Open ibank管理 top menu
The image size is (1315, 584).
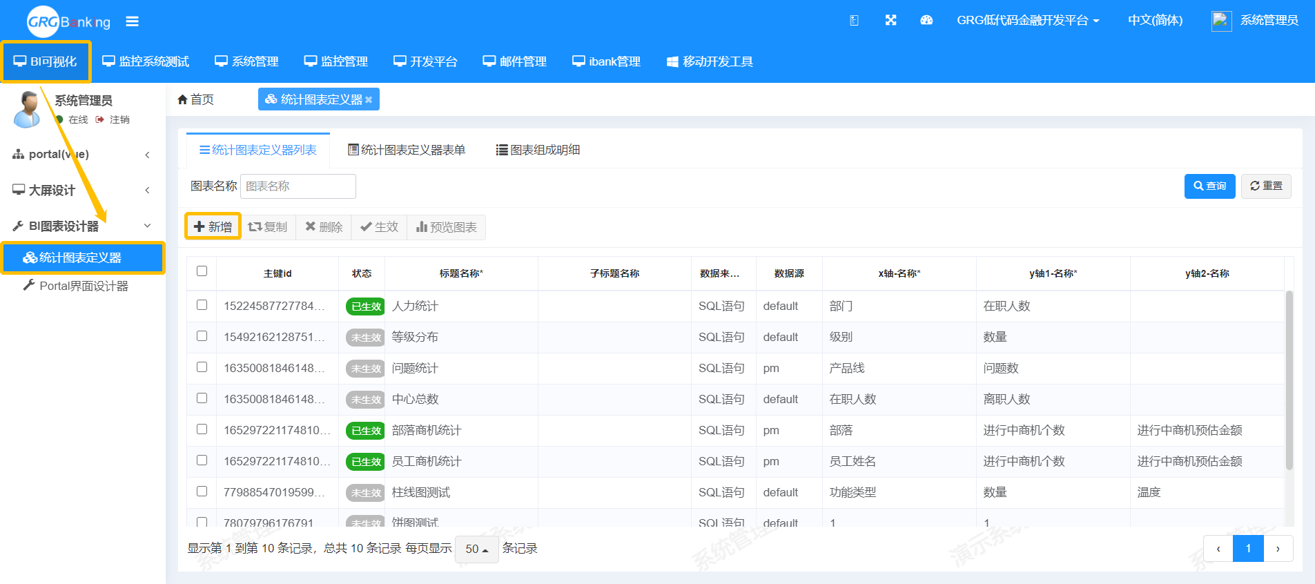click(x=606, y=61)
